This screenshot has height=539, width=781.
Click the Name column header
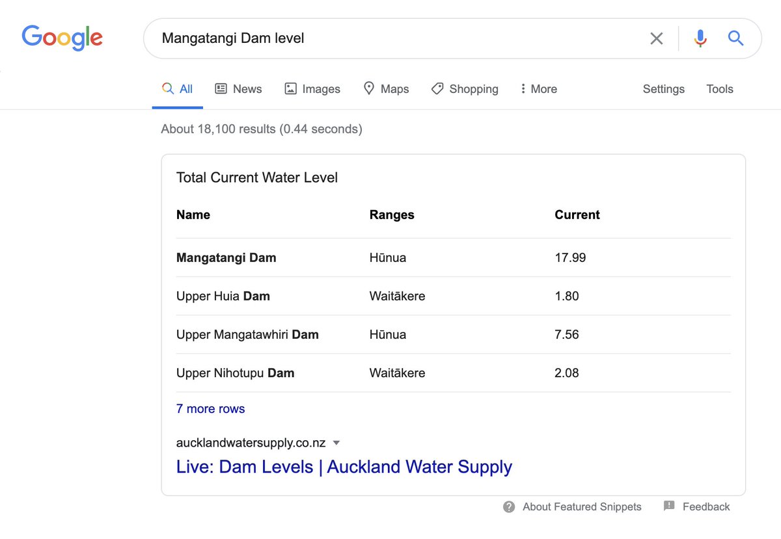(193, 215)
